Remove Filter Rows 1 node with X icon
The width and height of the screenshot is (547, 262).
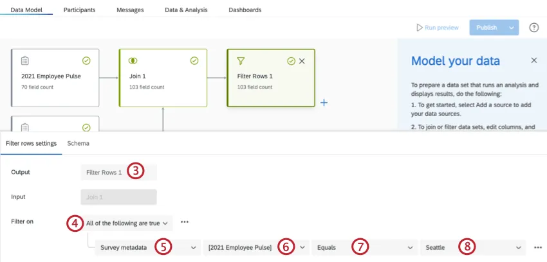point(302,61)
